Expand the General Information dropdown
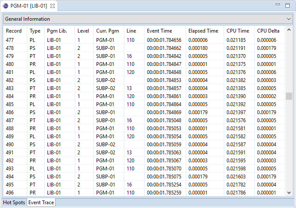 coord(289,19)
